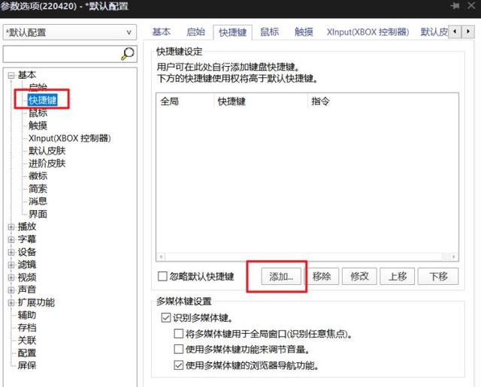Click the list's right scroll arrow
Screen dimensions: 481x387
[454, 256]
